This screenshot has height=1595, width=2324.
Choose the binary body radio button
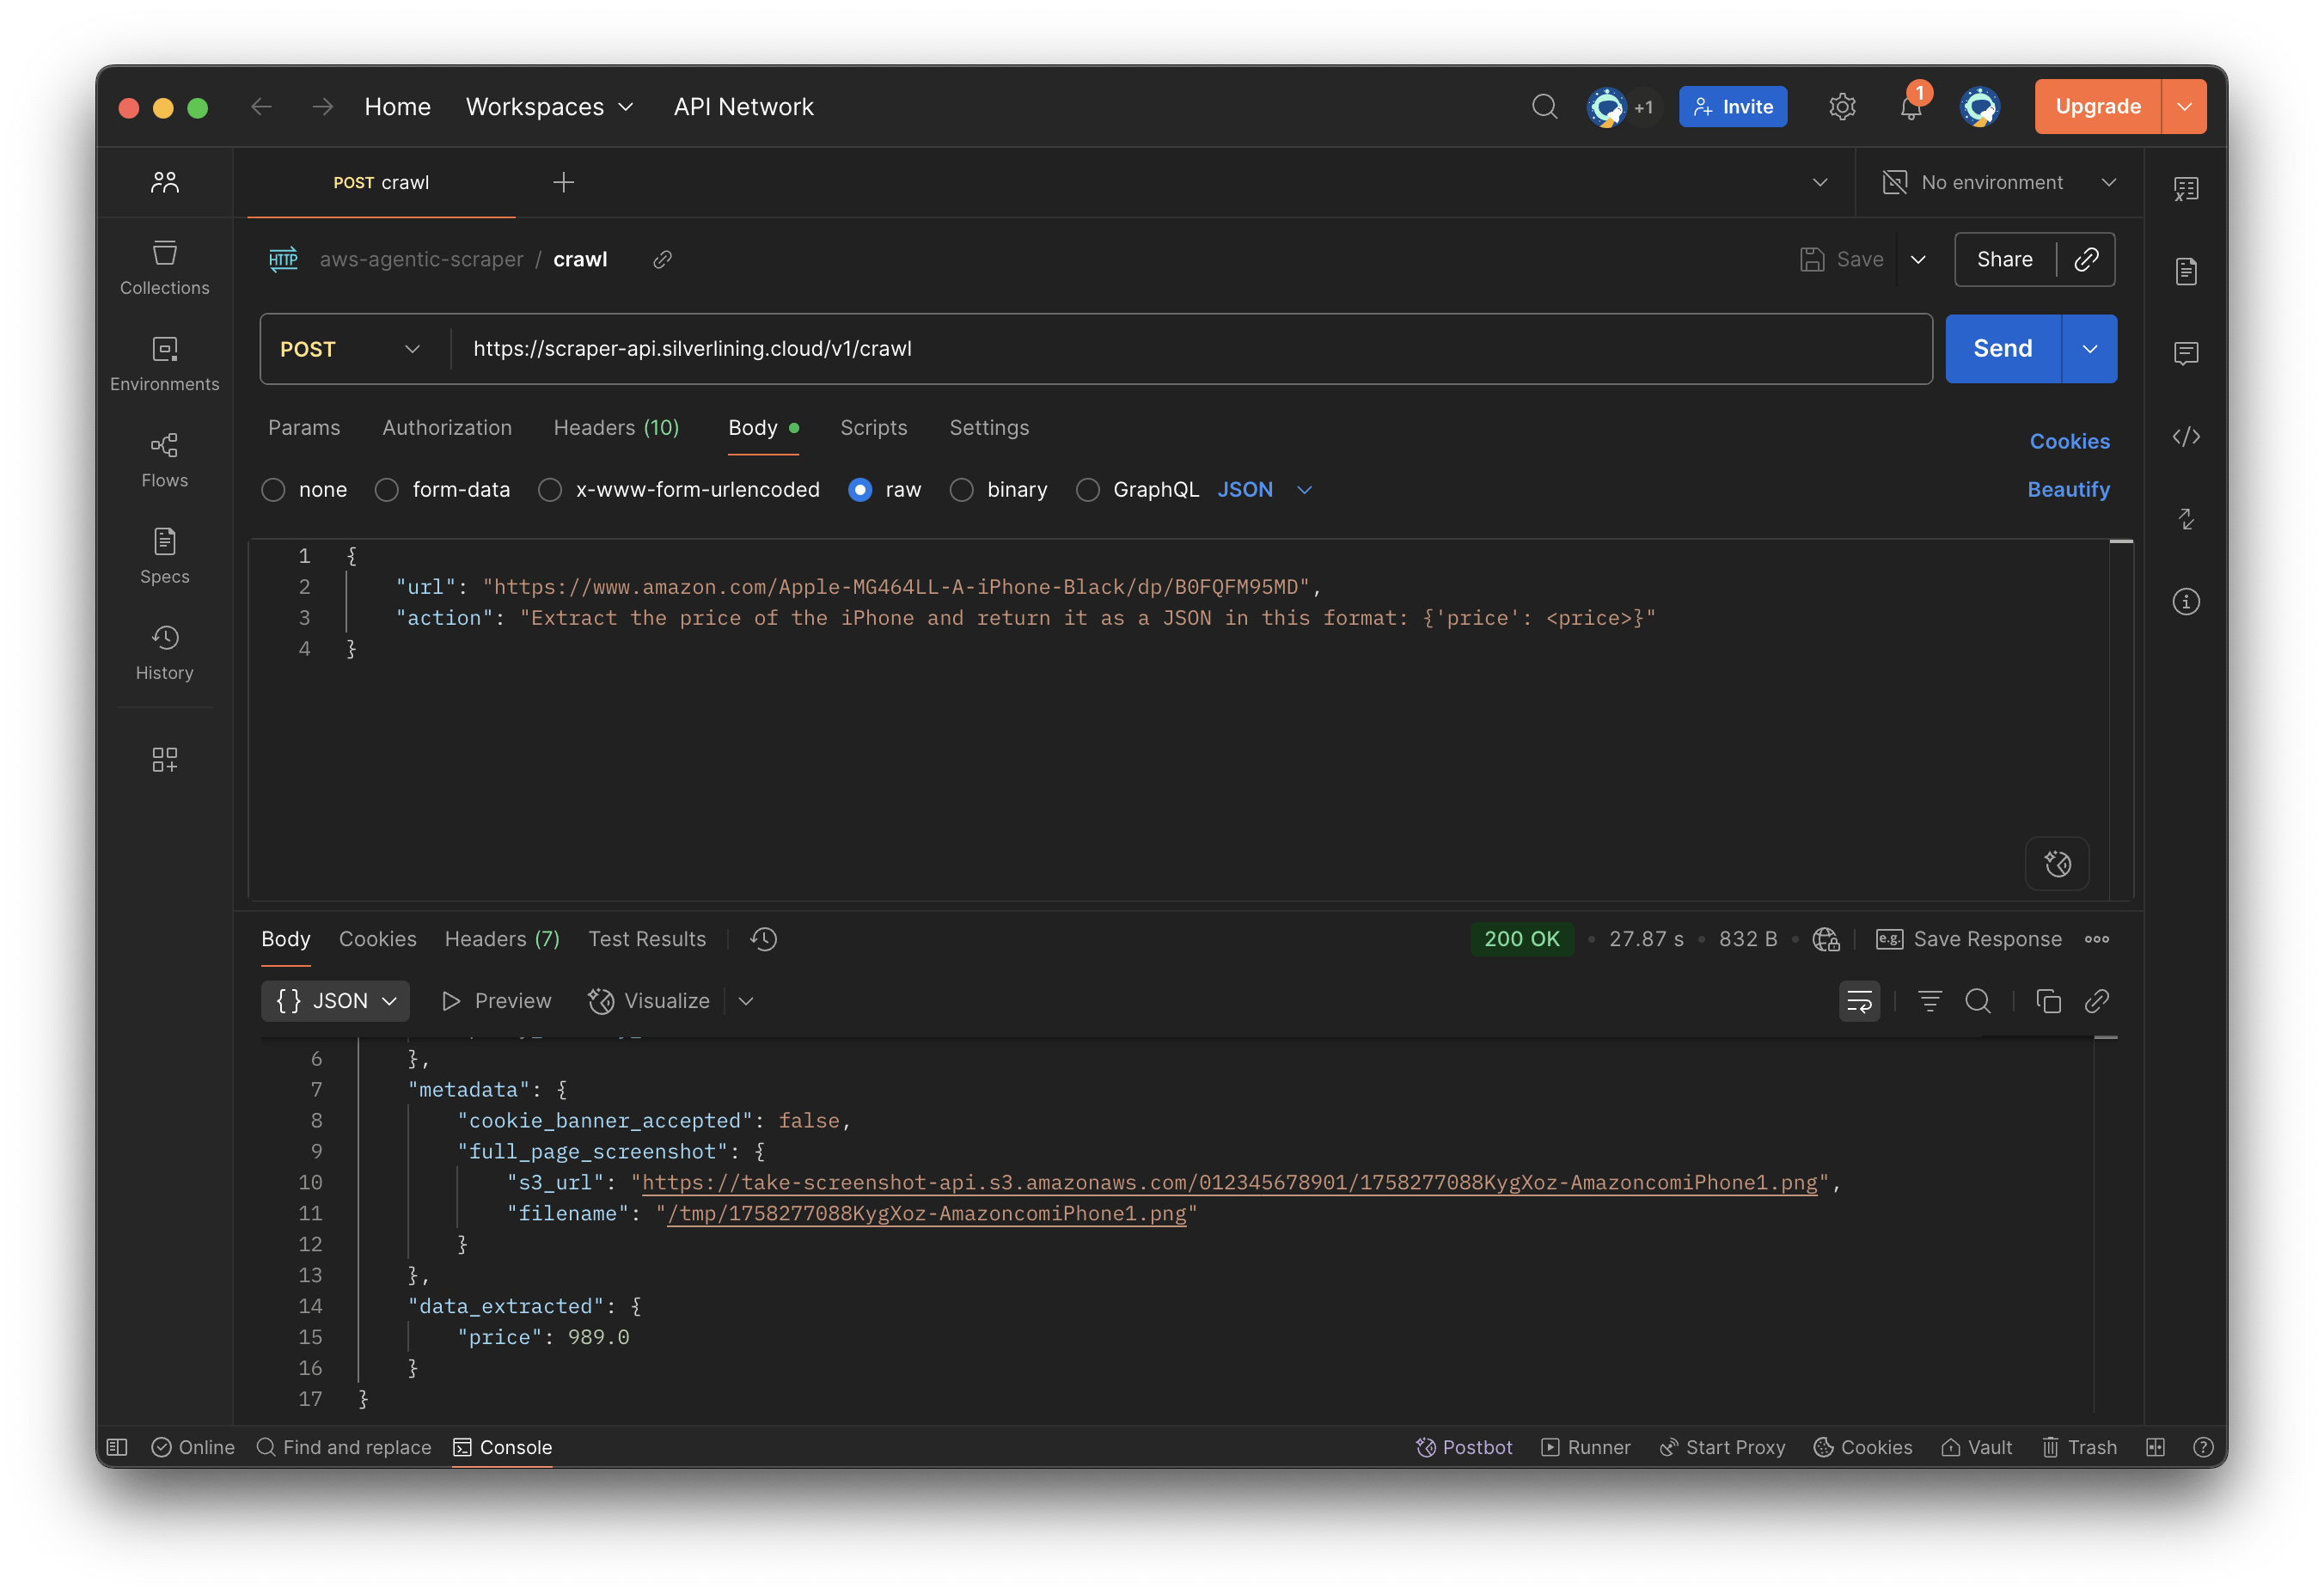961,490
